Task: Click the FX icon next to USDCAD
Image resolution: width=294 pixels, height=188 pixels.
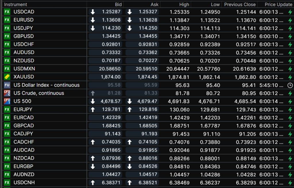Action: pyautogui.click(x=7, y=12)
